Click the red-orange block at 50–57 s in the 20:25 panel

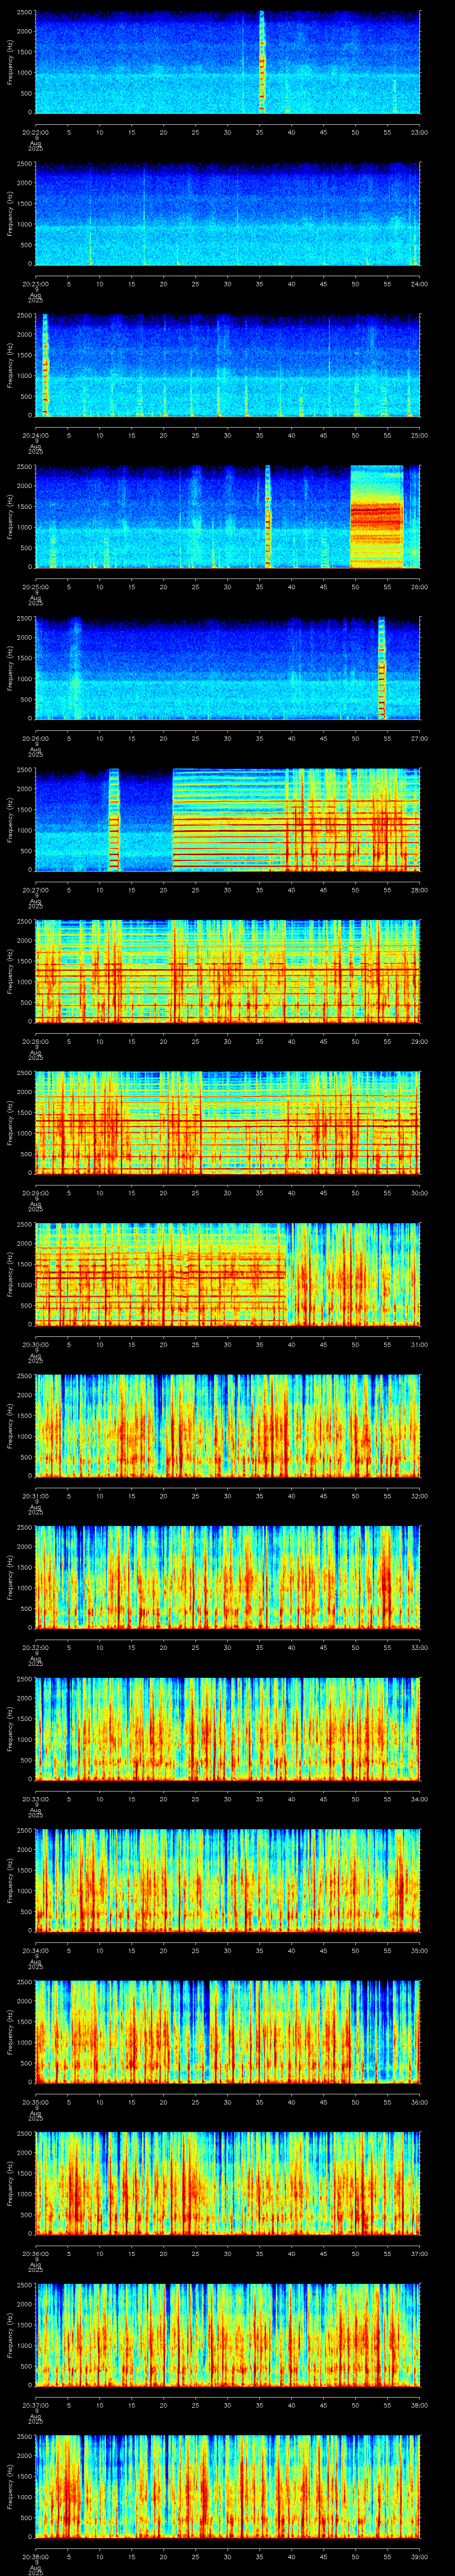click(376, 517)
